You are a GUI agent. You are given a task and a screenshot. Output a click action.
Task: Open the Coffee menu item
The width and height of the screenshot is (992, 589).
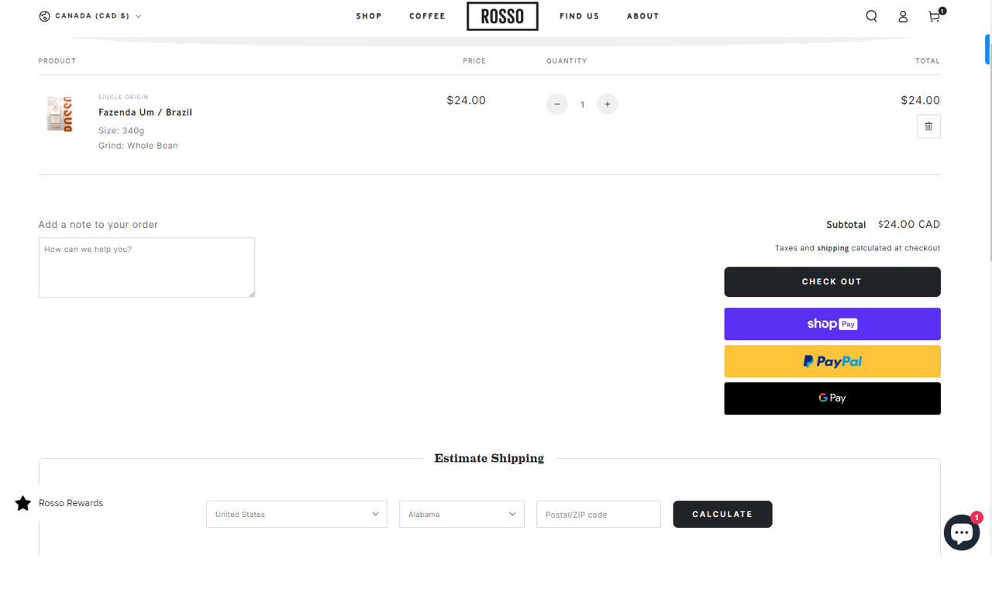tap(427, 16)
